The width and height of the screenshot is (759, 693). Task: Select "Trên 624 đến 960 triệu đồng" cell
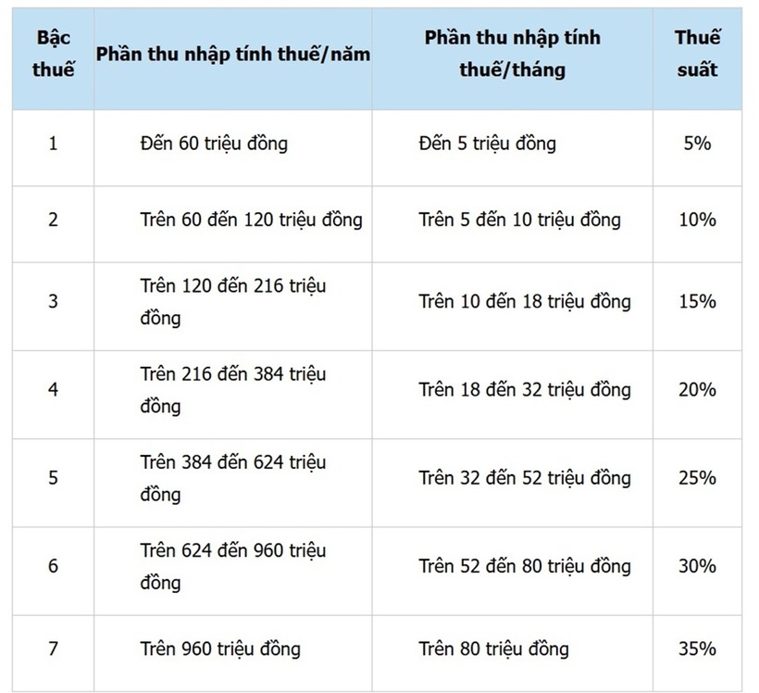tap(233, 566)
